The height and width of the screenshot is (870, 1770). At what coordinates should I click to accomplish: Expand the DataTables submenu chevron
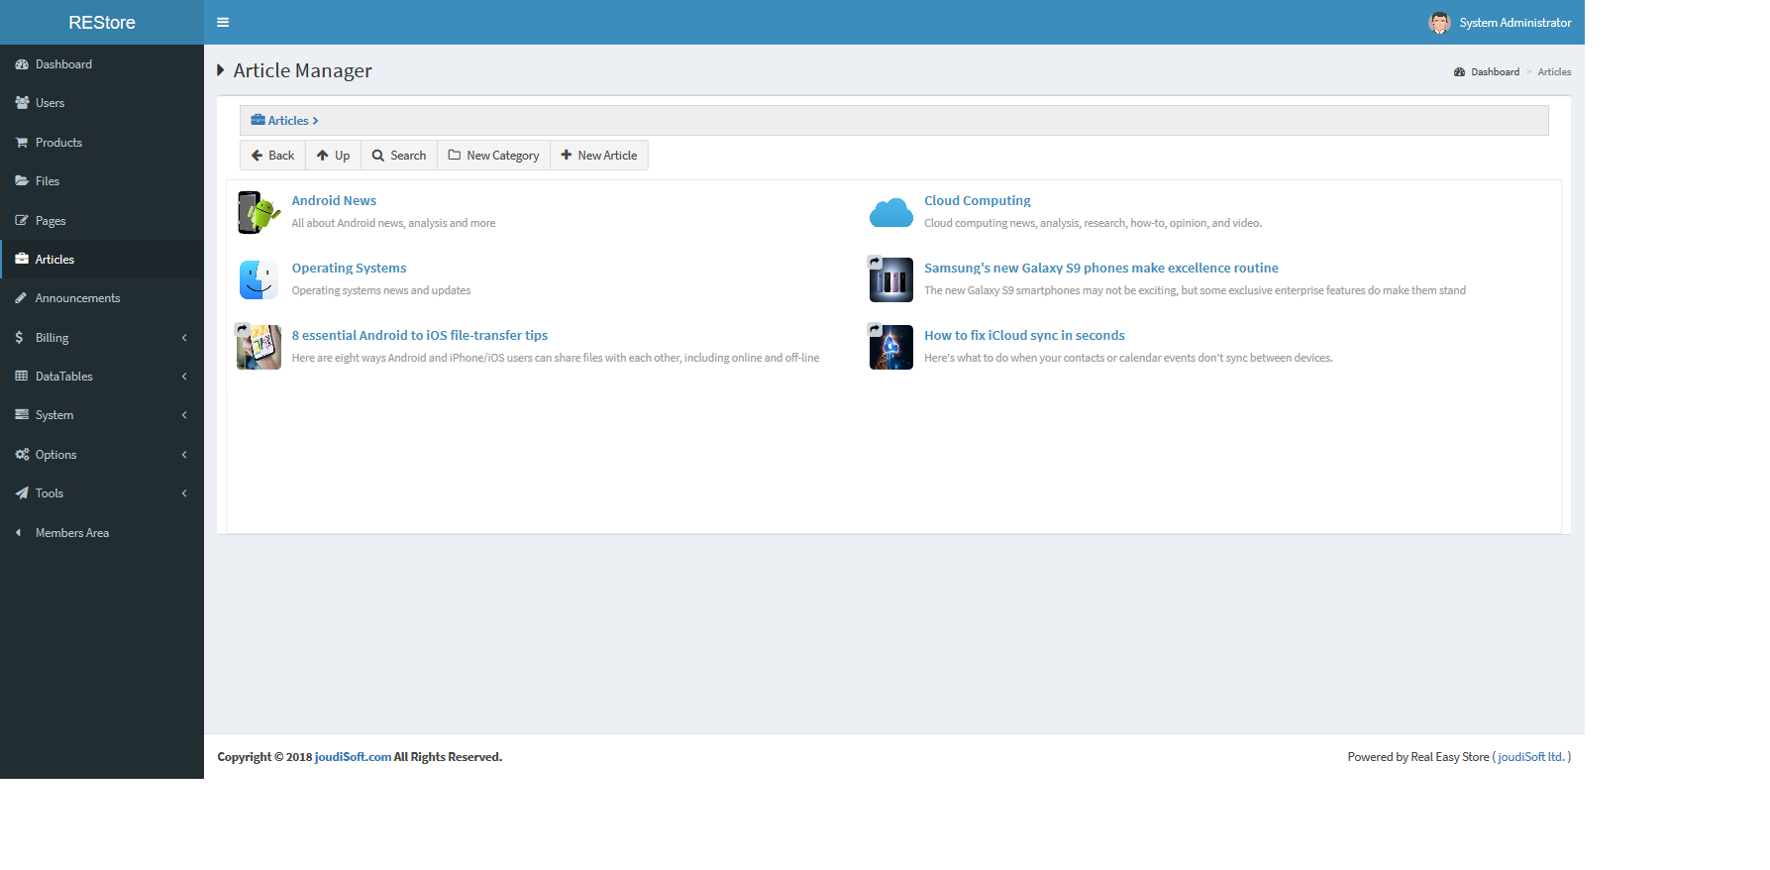click(x=184, y=377)
